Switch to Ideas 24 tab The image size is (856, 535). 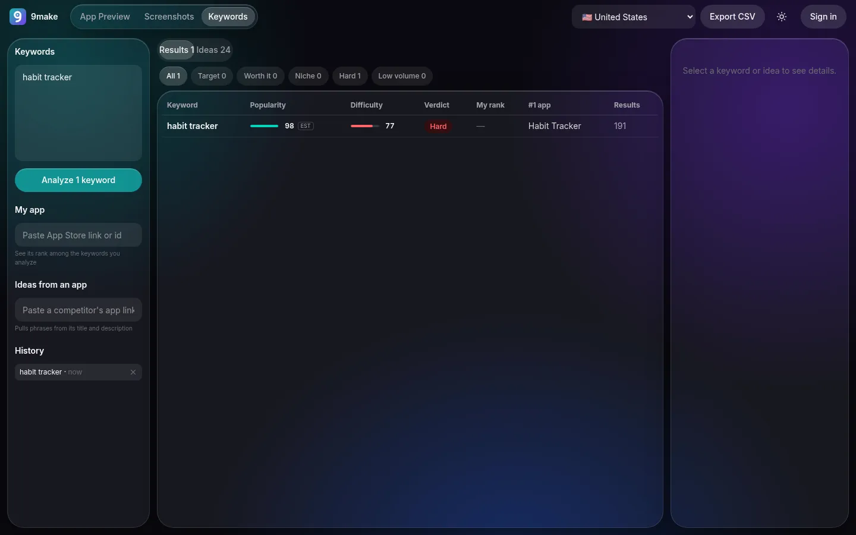coord(213,50)
